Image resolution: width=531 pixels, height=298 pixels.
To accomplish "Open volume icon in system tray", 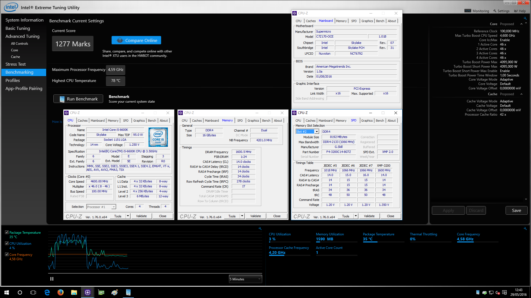I will coord(498,292).
